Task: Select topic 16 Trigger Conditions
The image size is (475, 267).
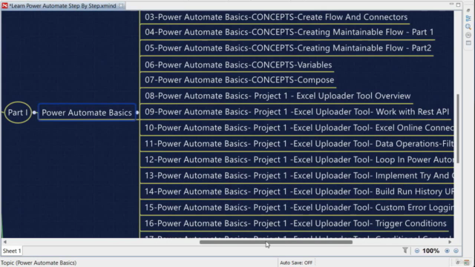Action: 295,223
